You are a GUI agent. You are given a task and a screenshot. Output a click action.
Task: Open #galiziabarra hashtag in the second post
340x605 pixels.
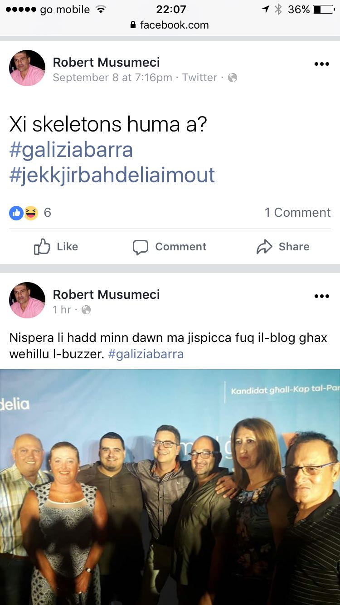[x=146, y=354]
